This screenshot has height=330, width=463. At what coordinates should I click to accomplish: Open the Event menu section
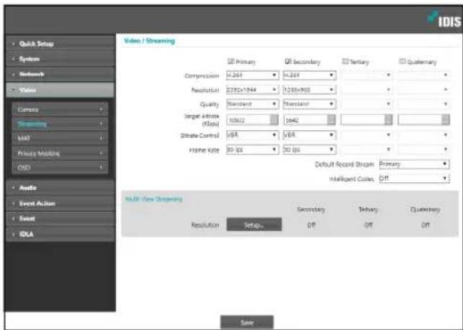60,219
